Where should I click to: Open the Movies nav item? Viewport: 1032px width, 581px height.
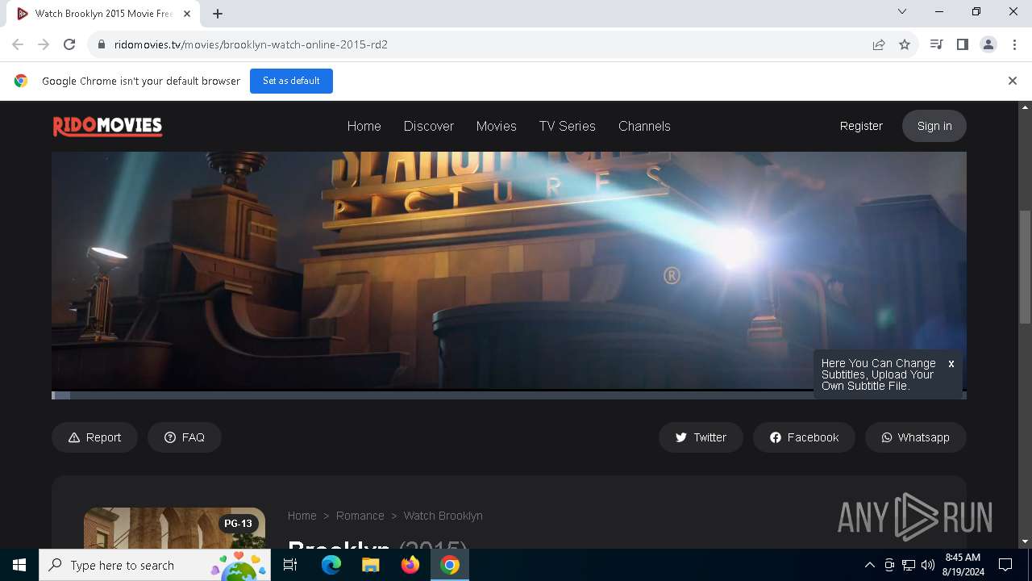496,126
